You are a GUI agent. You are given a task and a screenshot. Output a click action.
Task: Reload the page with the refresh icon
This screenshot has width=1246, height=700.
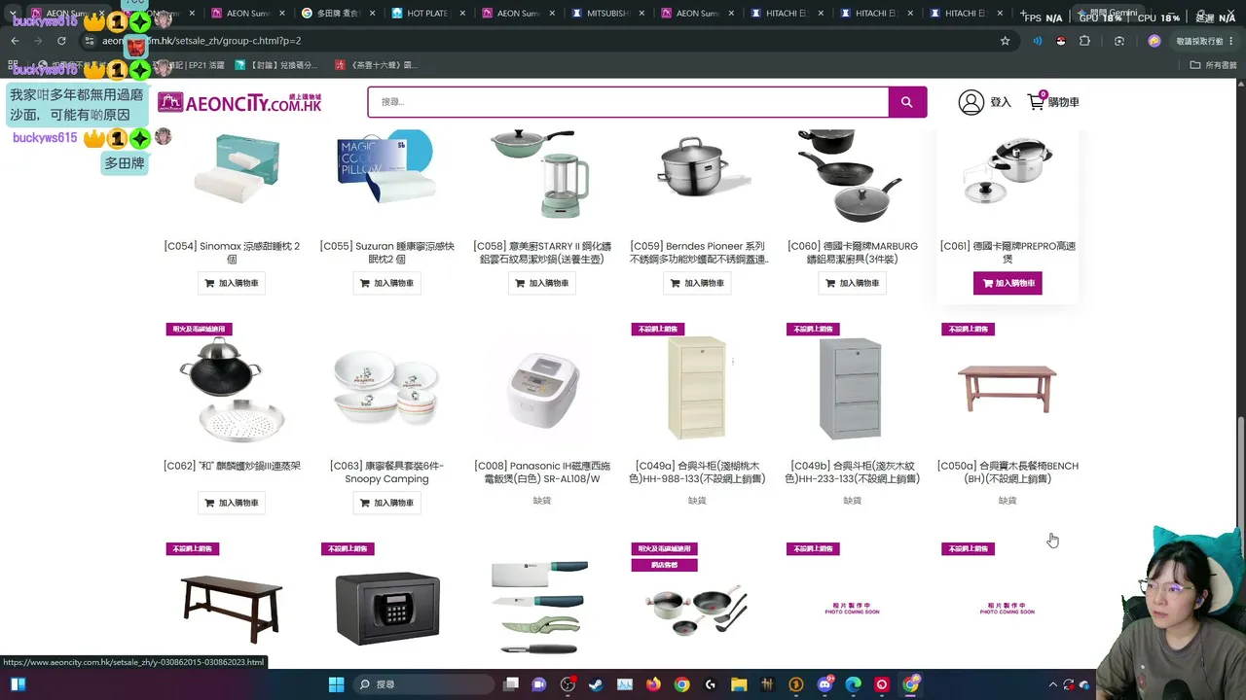(x=61, y=41)
